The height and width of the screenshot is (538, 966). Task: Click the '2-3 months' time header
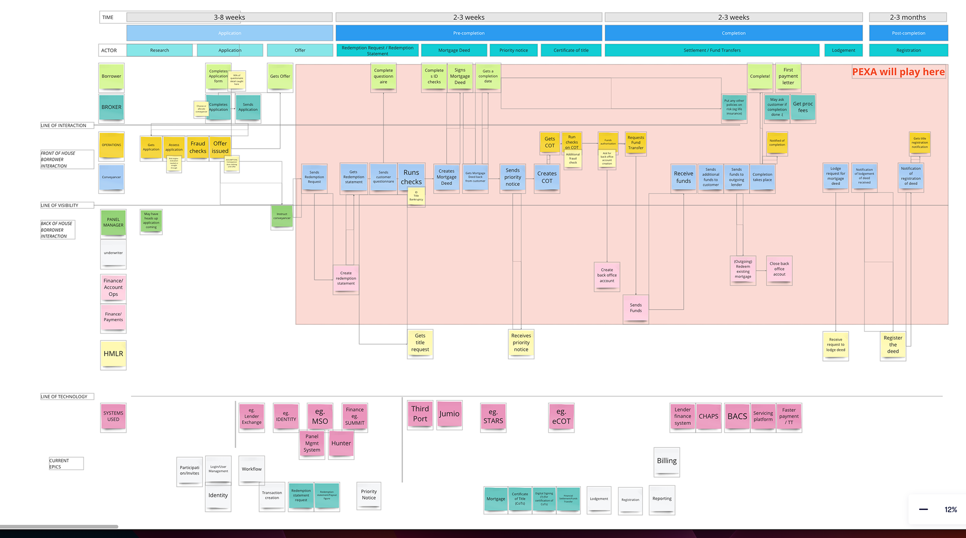908,17
